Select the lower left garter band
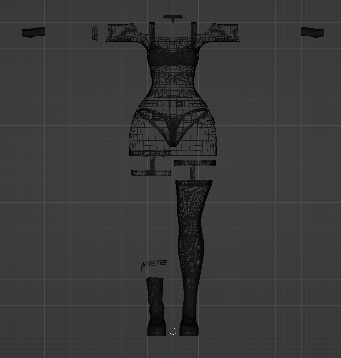This screenshot has width=341, height=358. tap(151, 173)
